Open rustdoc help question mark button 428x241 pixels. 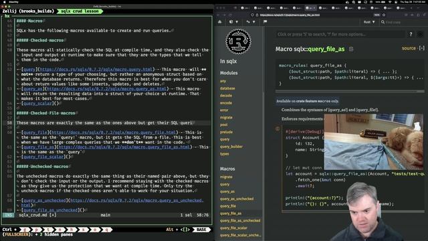point(411,34)
